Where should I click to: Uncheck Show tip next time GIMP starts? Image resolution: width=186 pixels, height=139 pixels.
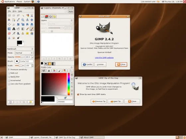pyautogui.click(x=78, y=94)
